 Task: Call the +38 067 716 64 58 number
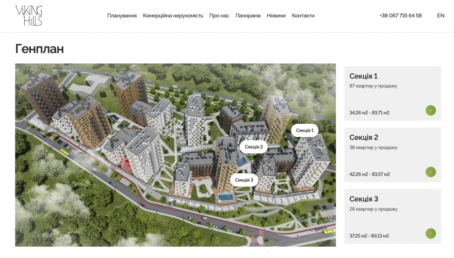coord(400,15)
